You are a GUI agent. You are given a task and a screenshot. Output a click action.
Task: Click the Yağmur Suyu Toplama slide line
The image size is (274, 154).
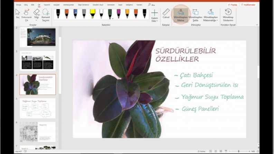pyautogui.click(x=212, y=97)
